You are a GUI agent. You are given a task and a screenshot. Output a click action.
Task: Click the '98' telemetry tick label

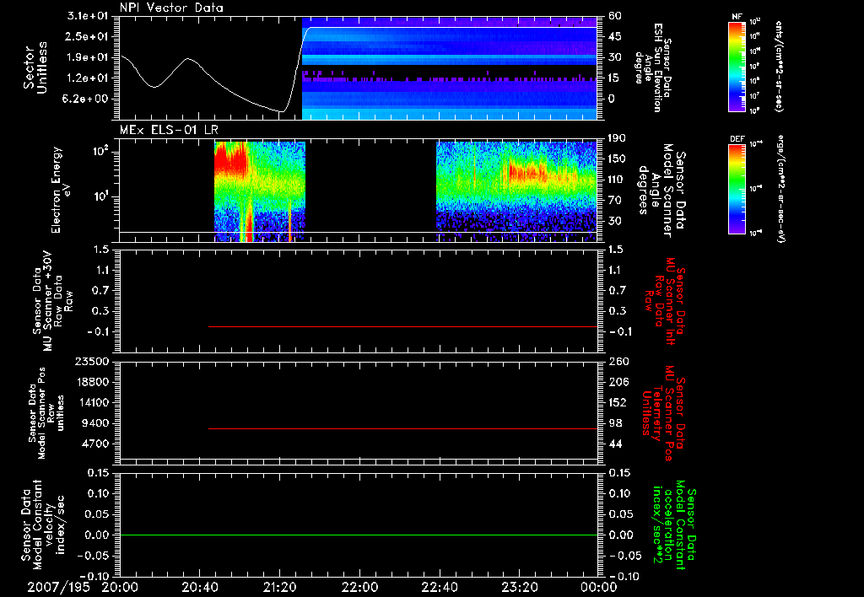pyautogui.click(x=615, y=423)
